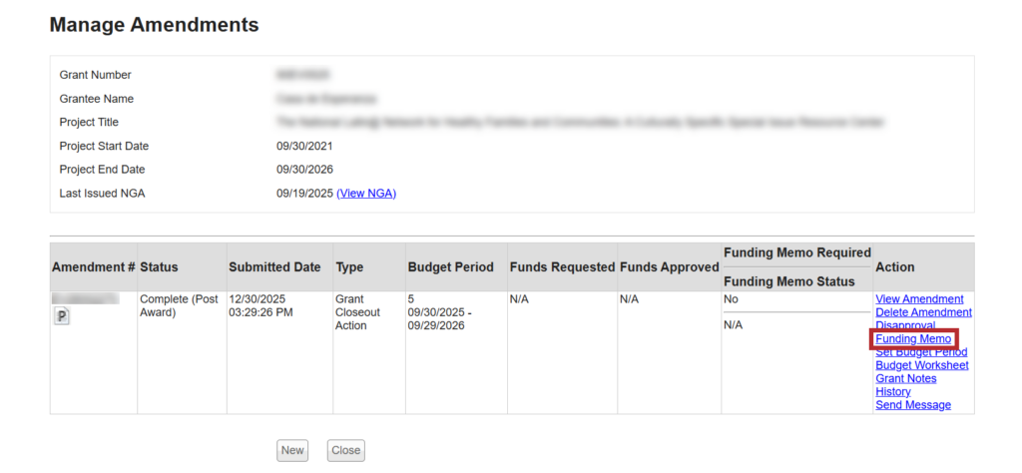The height and width of the screenshot is (473, 1022).
Task: View the amendment History link
Action: coord(892,391)
